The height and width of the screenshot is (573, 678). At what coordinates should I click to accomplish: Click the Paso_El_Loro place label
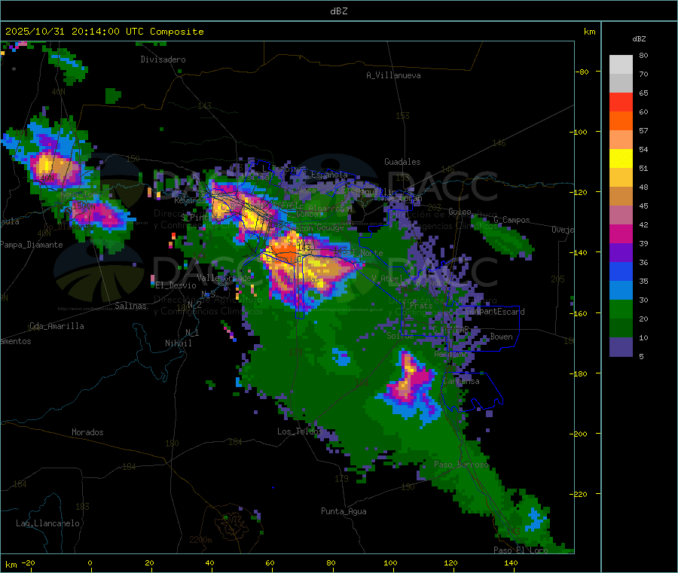[521, 550]
